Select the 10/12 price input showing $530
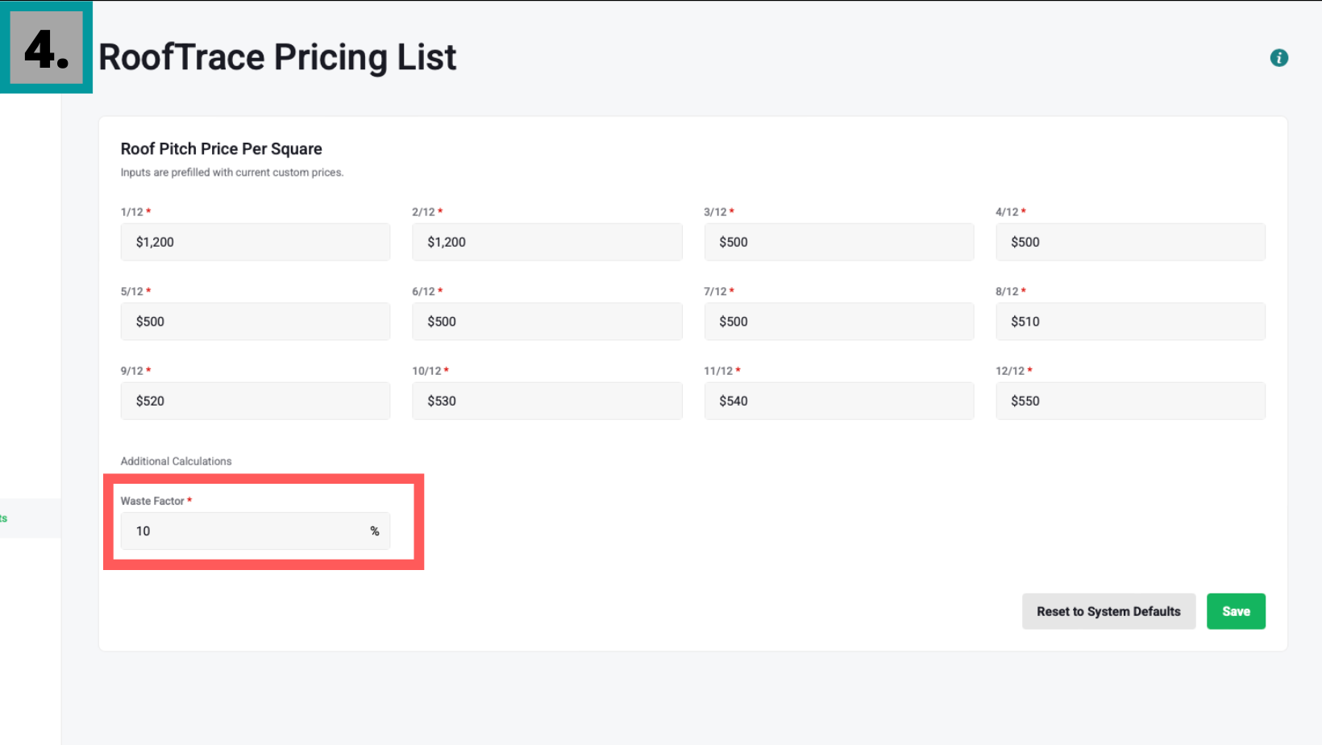 pos(547,401)
